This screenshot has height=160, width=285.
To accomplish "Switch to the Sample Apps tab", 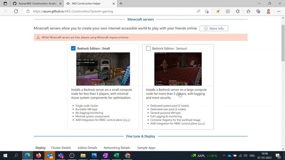I will tap(147, 148).
